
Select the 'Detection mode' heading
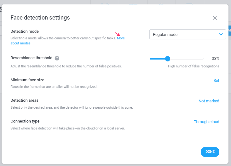tap(25, 31)
